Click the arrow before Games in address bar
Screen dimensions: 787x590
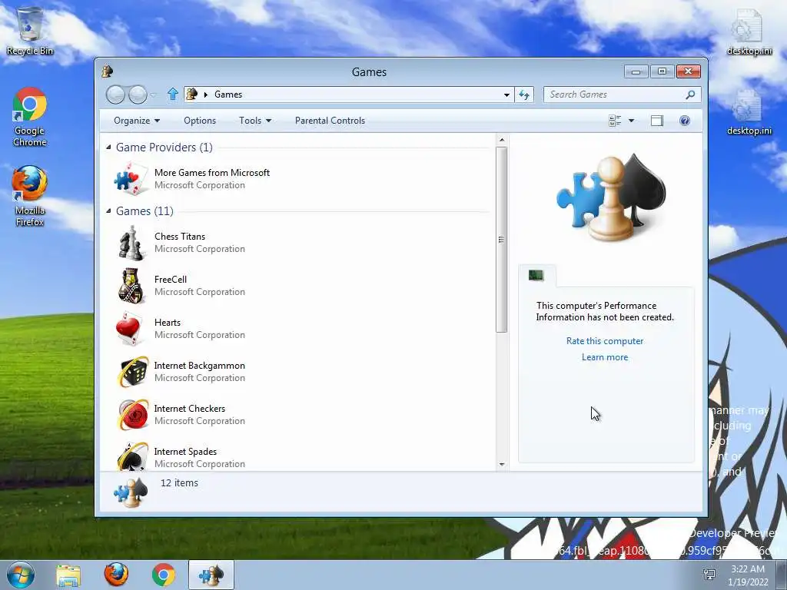coord(205,94)
